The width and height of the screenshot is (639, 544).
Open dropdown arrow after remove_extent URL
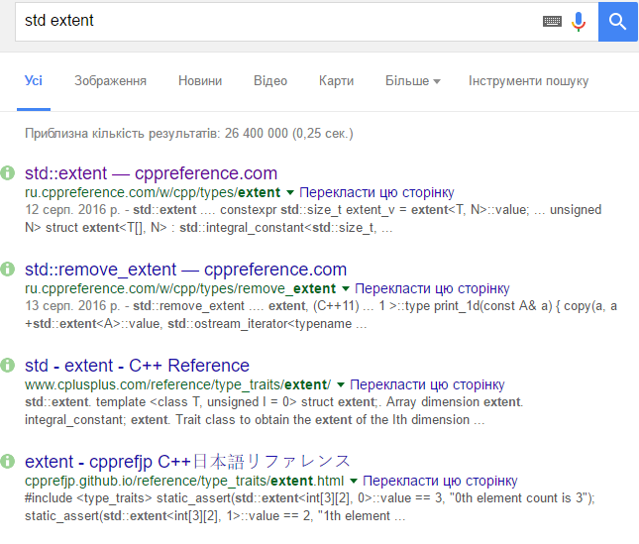click(346, 288)
